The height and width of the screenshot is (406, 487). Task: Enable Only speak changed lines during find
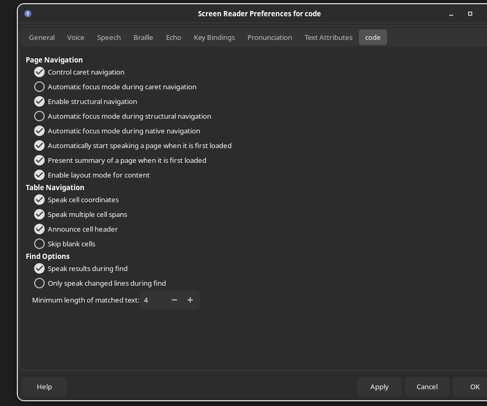(x=39, y=283)
